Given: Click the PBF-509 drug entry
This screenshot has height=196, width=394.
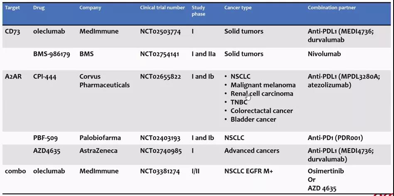Looking at the screenshot, I should 45,138.
